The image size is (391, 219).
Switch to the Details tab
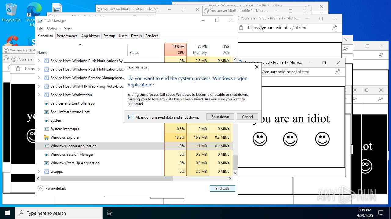coord(136,36)
